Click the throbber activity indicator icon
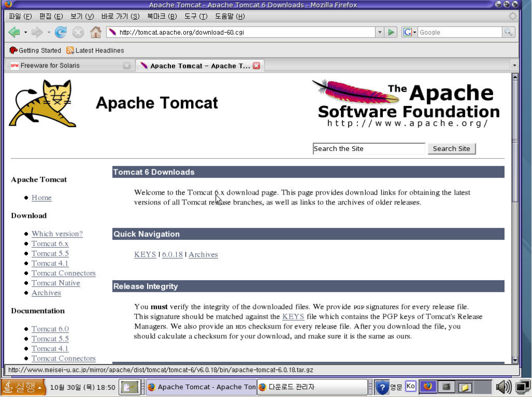Screen dimensions: 532x397 pyautogui.click(x=513, y=16)
